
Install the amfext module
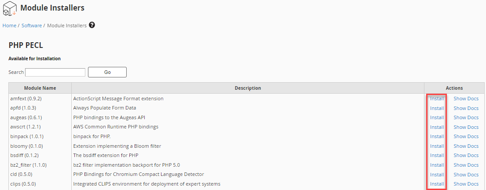click(x=437, y=99)
